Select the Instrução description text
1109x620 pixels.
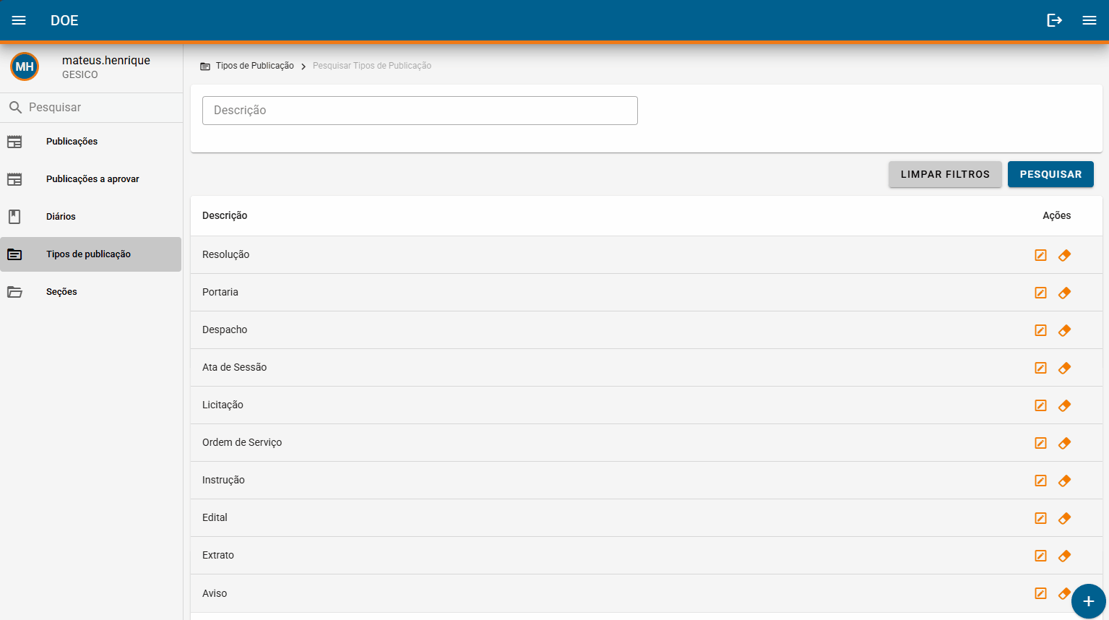(x=223, y=480)
